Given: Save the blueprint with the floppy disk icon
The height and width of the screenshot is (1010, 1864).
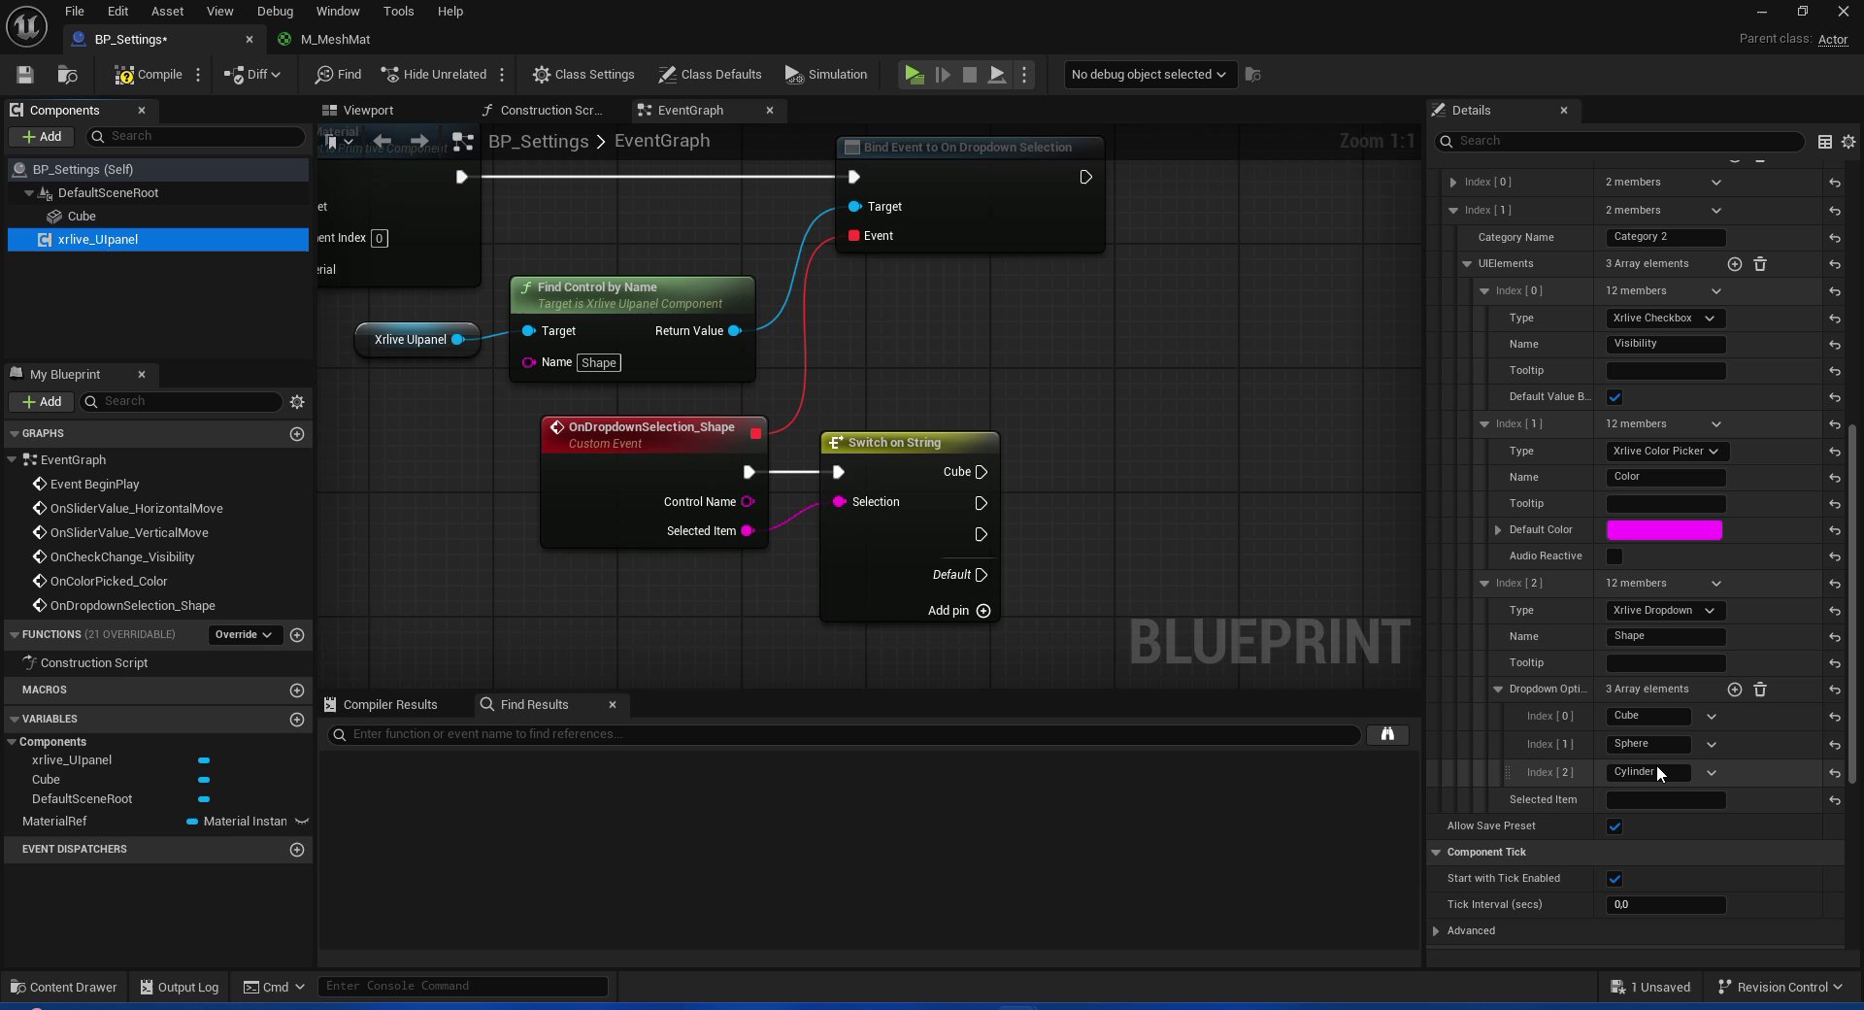Looking at the screenshot, I should [x=25, y=75].
